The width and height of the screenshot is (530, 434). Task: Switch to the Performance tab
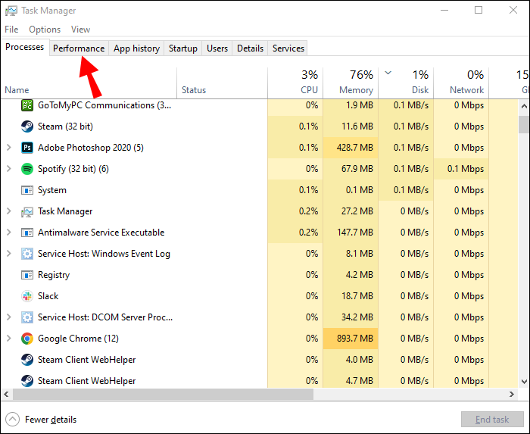click(x=79, y=48)
